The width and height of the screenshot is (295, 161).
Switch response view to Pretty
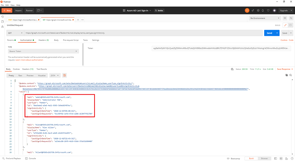tap(11, 75)
